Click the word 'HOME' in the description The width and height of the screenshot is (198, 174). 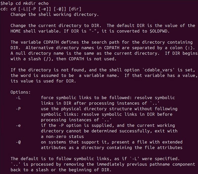pos(15,31)
